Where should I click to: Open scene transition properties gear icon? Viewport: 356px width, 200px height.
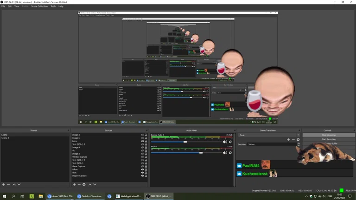(298, 139)
